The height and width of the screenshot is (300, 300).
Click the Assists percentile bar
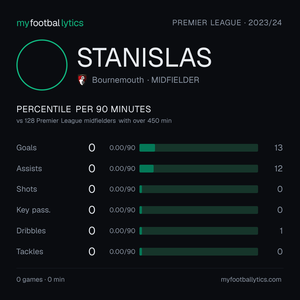pos(199,169)
